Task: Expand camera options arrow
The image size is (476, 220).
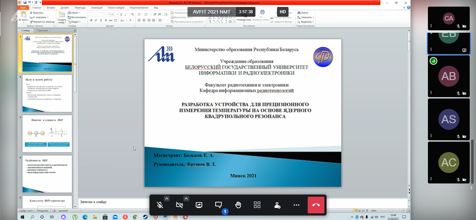Action: coord(186,199)
